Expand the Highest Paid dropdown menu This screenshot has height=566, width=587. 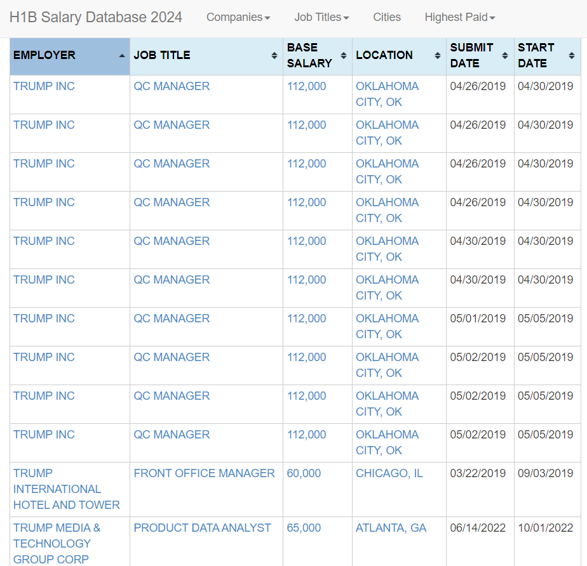460,17
